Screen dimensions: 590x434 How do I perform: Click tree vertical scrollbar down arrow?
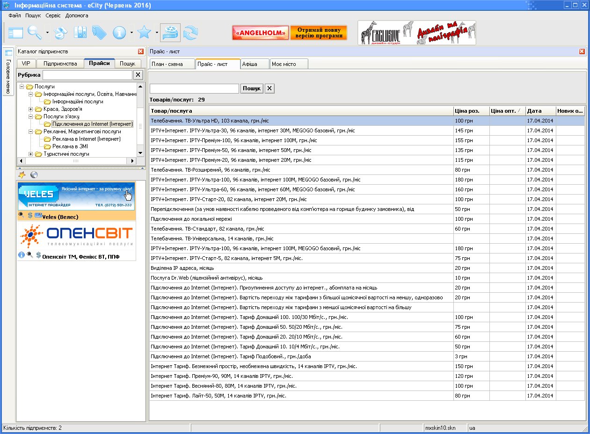[x=140, y=153]
